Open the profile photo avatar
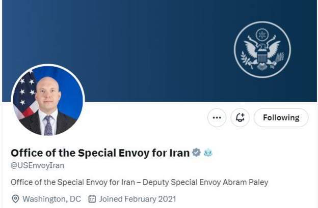 [x=48, y=100]
